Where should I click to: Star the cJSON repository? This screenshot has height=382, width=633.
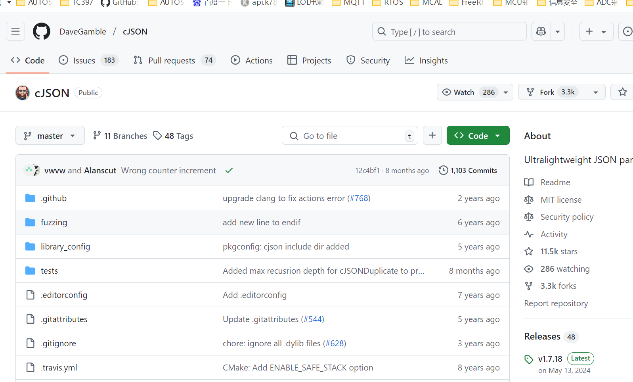click(x=622, y=92)
